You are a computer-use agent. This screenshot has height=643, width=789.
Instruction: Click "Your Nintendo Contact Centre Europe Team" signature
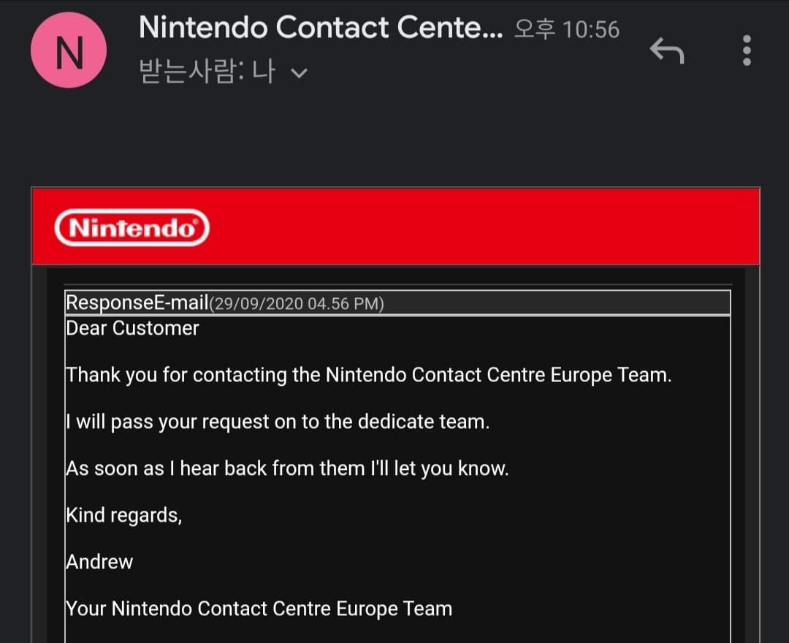259,609
